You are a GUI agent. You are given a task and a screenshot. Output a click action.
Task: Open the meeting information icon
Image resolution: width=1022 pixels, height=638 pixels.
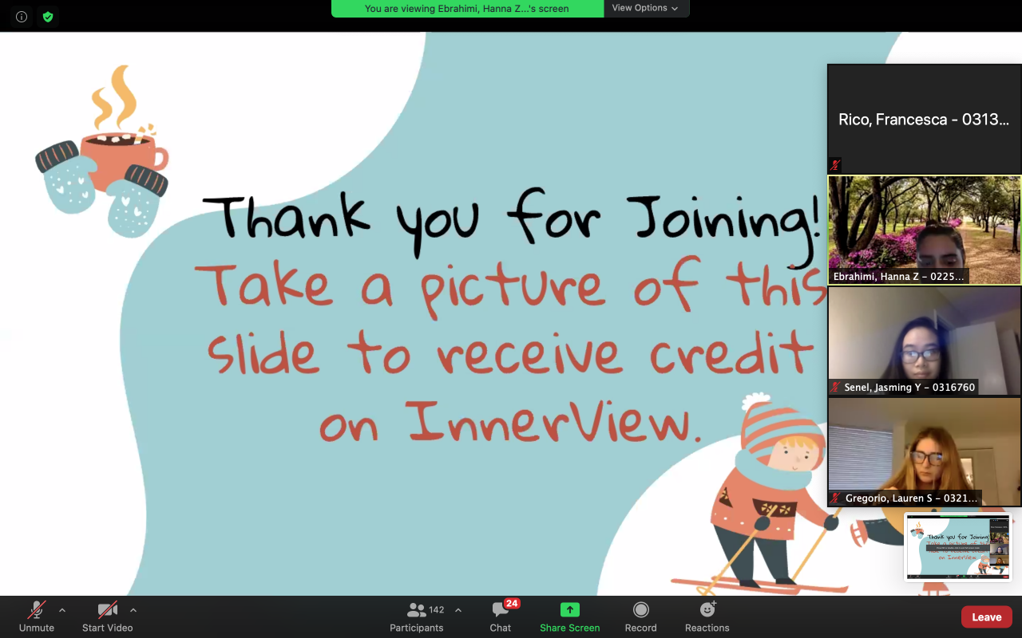tap(22, 16)
